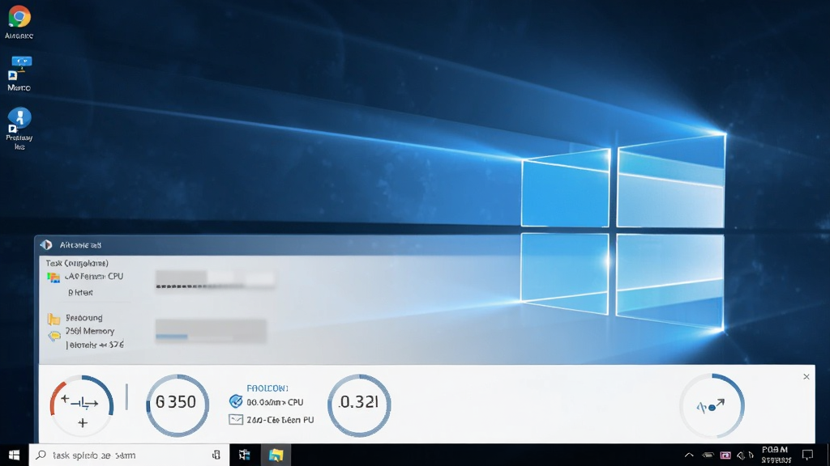
Task: Open the blue person-circle desktop shortcut
Action: [x=19, y=120]
